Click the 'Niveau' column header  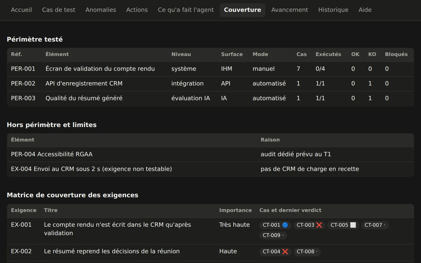pos(181,54)
